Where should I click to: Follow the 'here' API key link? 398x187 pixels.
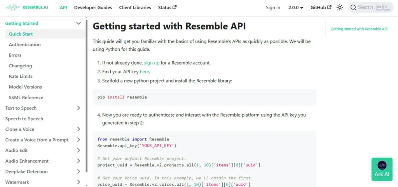click(145, 72)
